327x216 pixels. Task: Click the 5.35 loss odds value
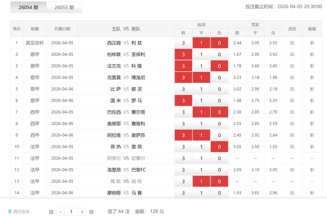pyautogui.click(x=273, y=100)
